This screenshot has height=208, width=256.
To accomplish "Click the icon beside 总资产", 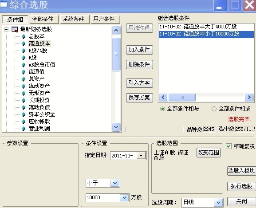I will tap(24, 79).
